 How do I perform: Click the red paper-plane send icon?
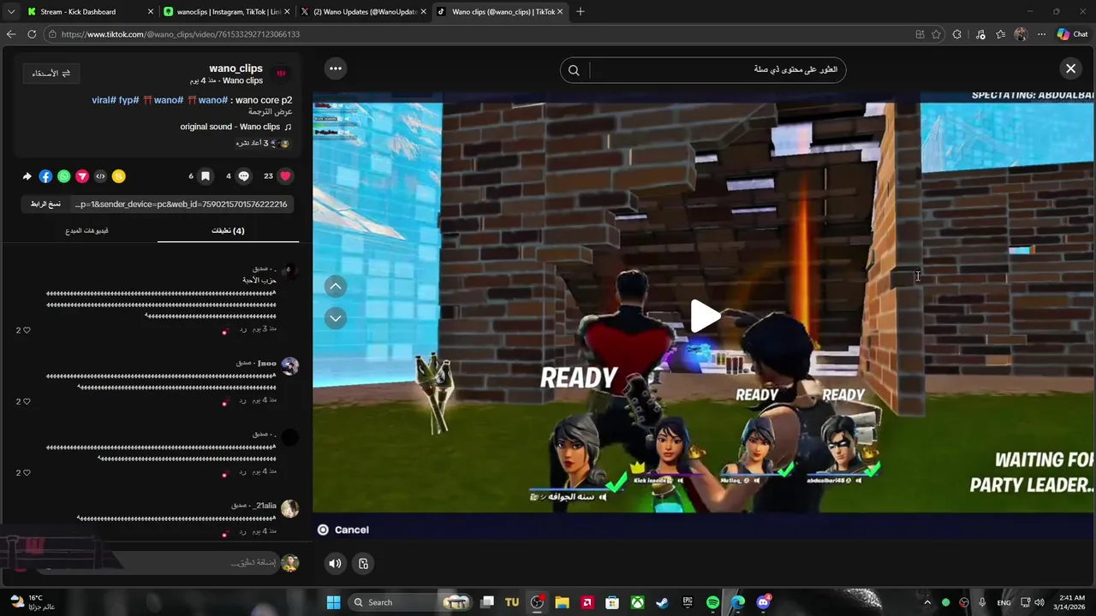point(82,176)
